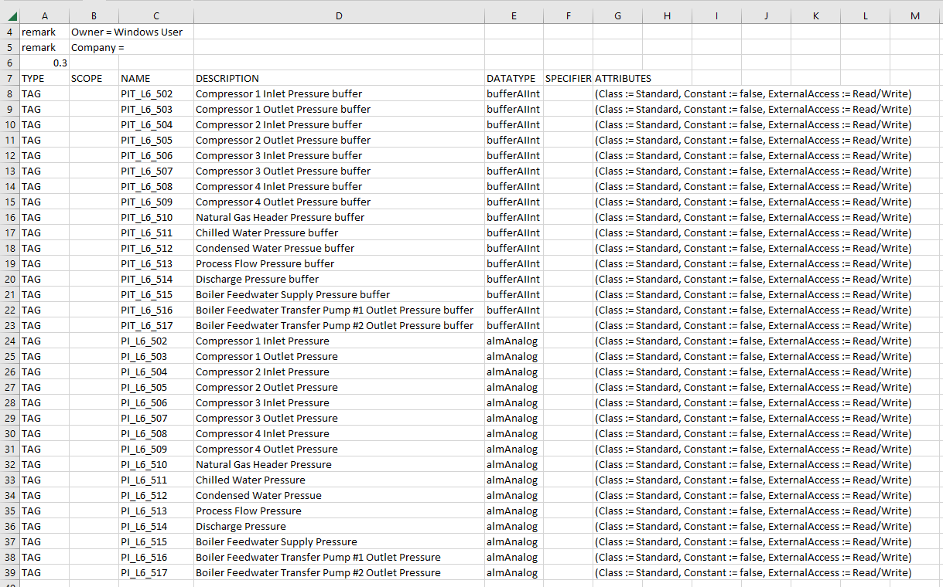Click the cell with value 0.3
Image resolution: width=943 pixels, height=587 pixels.
point(44,63)
